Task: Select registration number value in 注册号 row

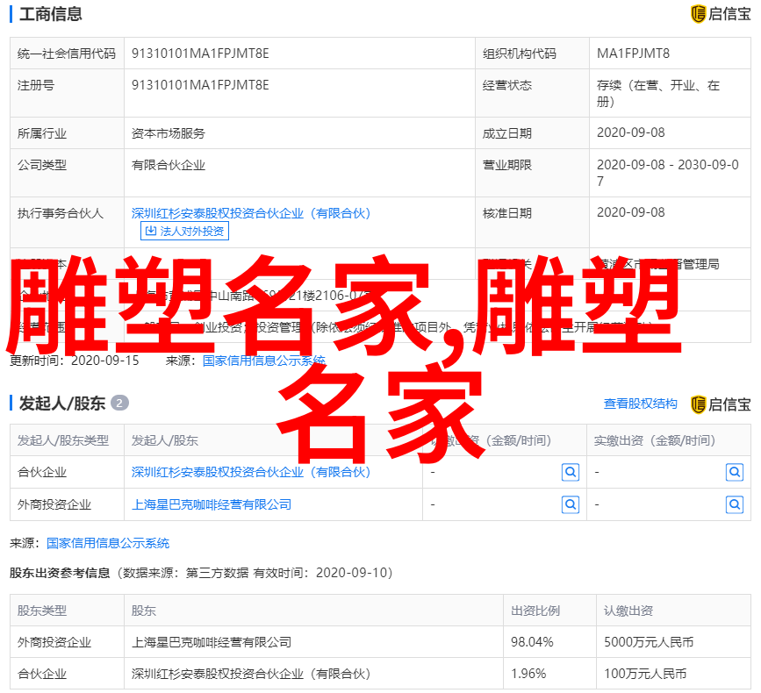Action: pos(200,85)
